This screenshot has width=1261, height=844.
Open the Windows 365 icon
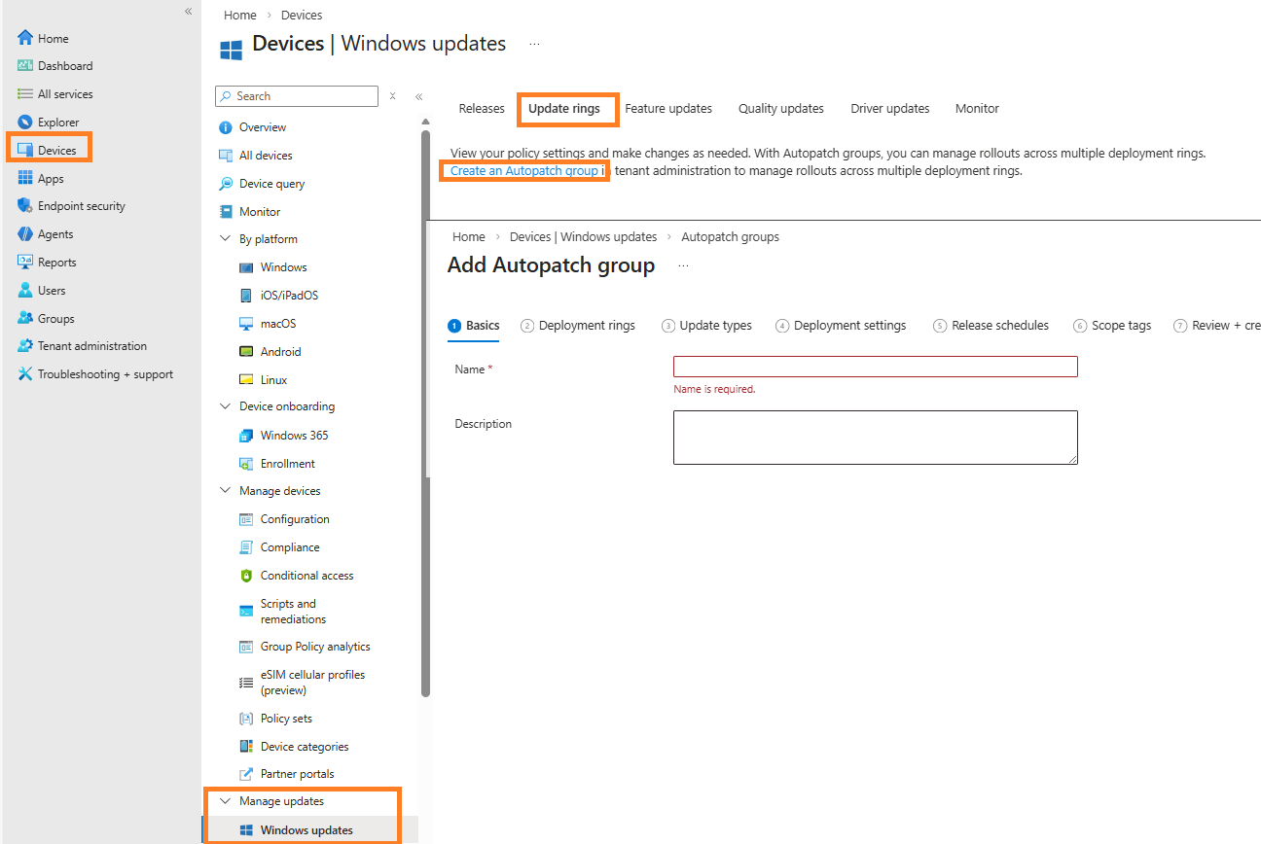coord(246,436)
